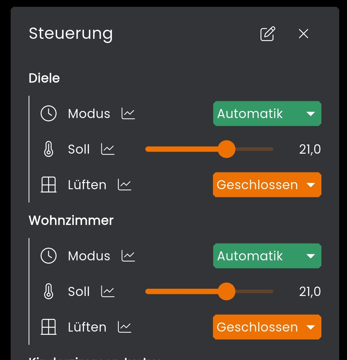Close the Steuerung panel with the X
The height and width of the screenshot is (360, 347).
[304, 34]
